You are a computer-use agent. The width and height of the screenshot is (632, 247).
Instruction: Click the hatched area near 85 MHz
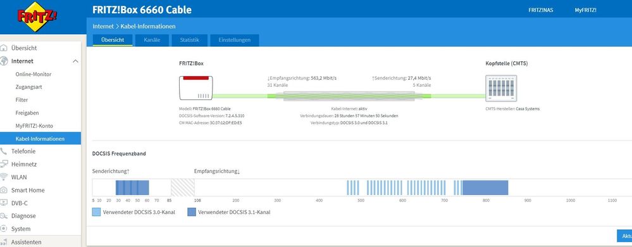pyautogui.click(x=183, y=187)
